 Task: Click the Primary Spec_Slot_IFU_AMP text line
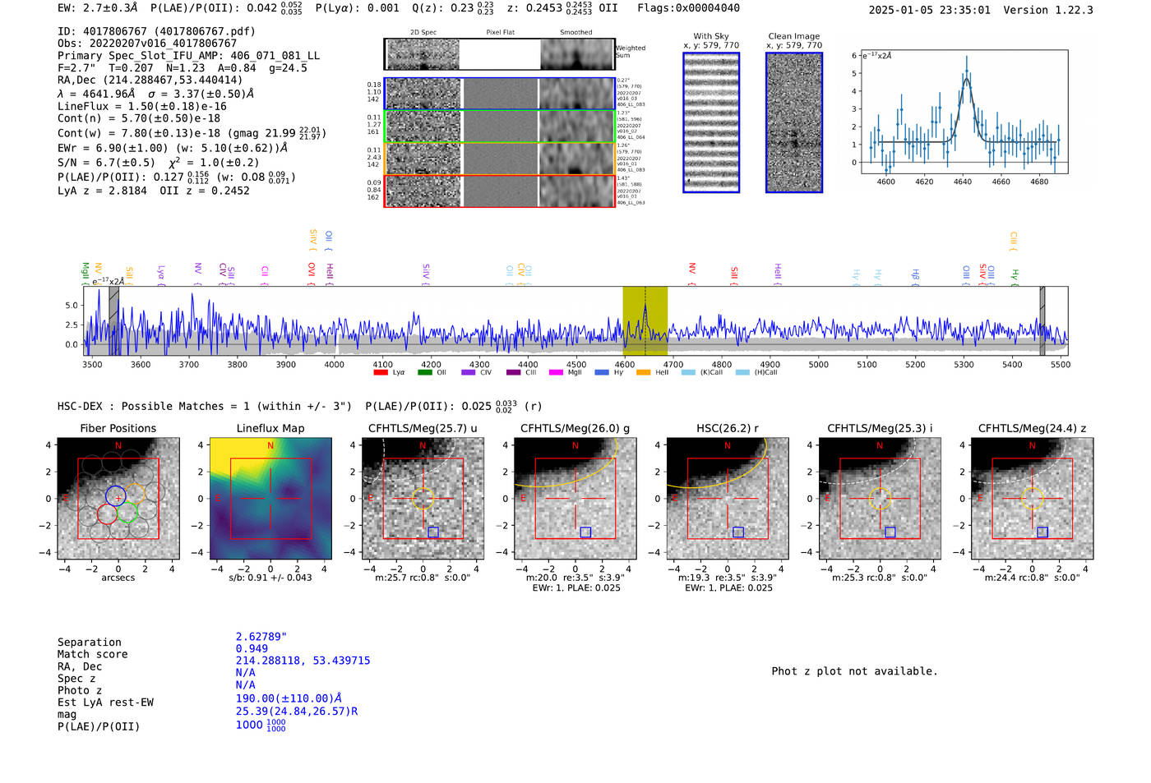tap(189, 56)
